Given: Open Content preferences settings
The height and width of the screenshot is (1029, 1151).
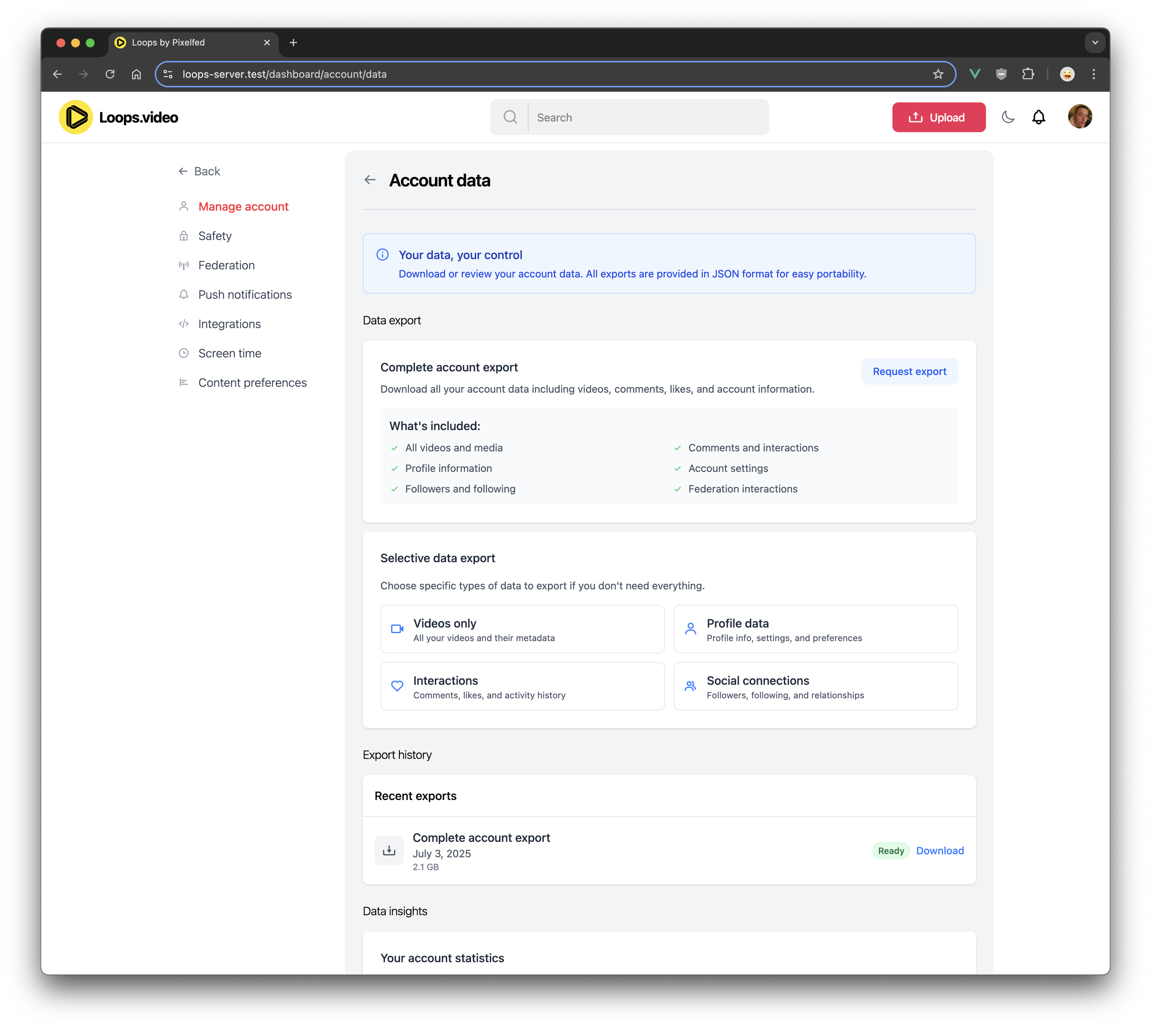Looking at the screenshot, I should pos(252,383).
